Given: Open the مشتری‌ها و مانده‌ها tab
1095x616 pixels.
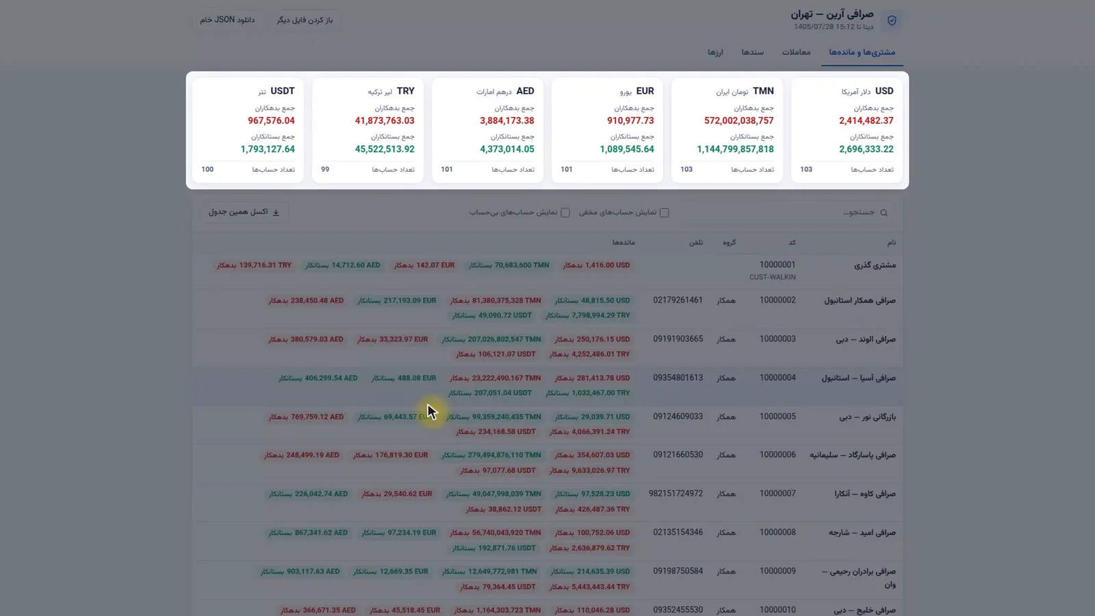Looking at the screenshot, I should pyautogui.click(x=862, y=52).
